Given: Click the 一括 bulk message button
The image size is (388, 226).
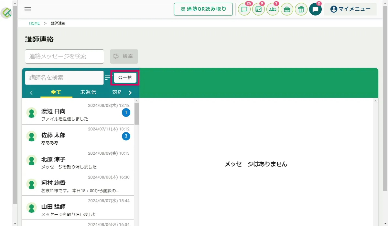Looking at the screenshot, I should click(125, 77).
